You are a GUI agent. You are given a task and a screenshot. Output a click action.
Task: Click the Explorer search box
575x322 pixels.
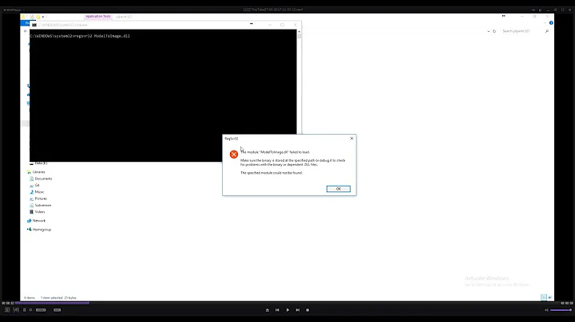click(x=519, y=30)
